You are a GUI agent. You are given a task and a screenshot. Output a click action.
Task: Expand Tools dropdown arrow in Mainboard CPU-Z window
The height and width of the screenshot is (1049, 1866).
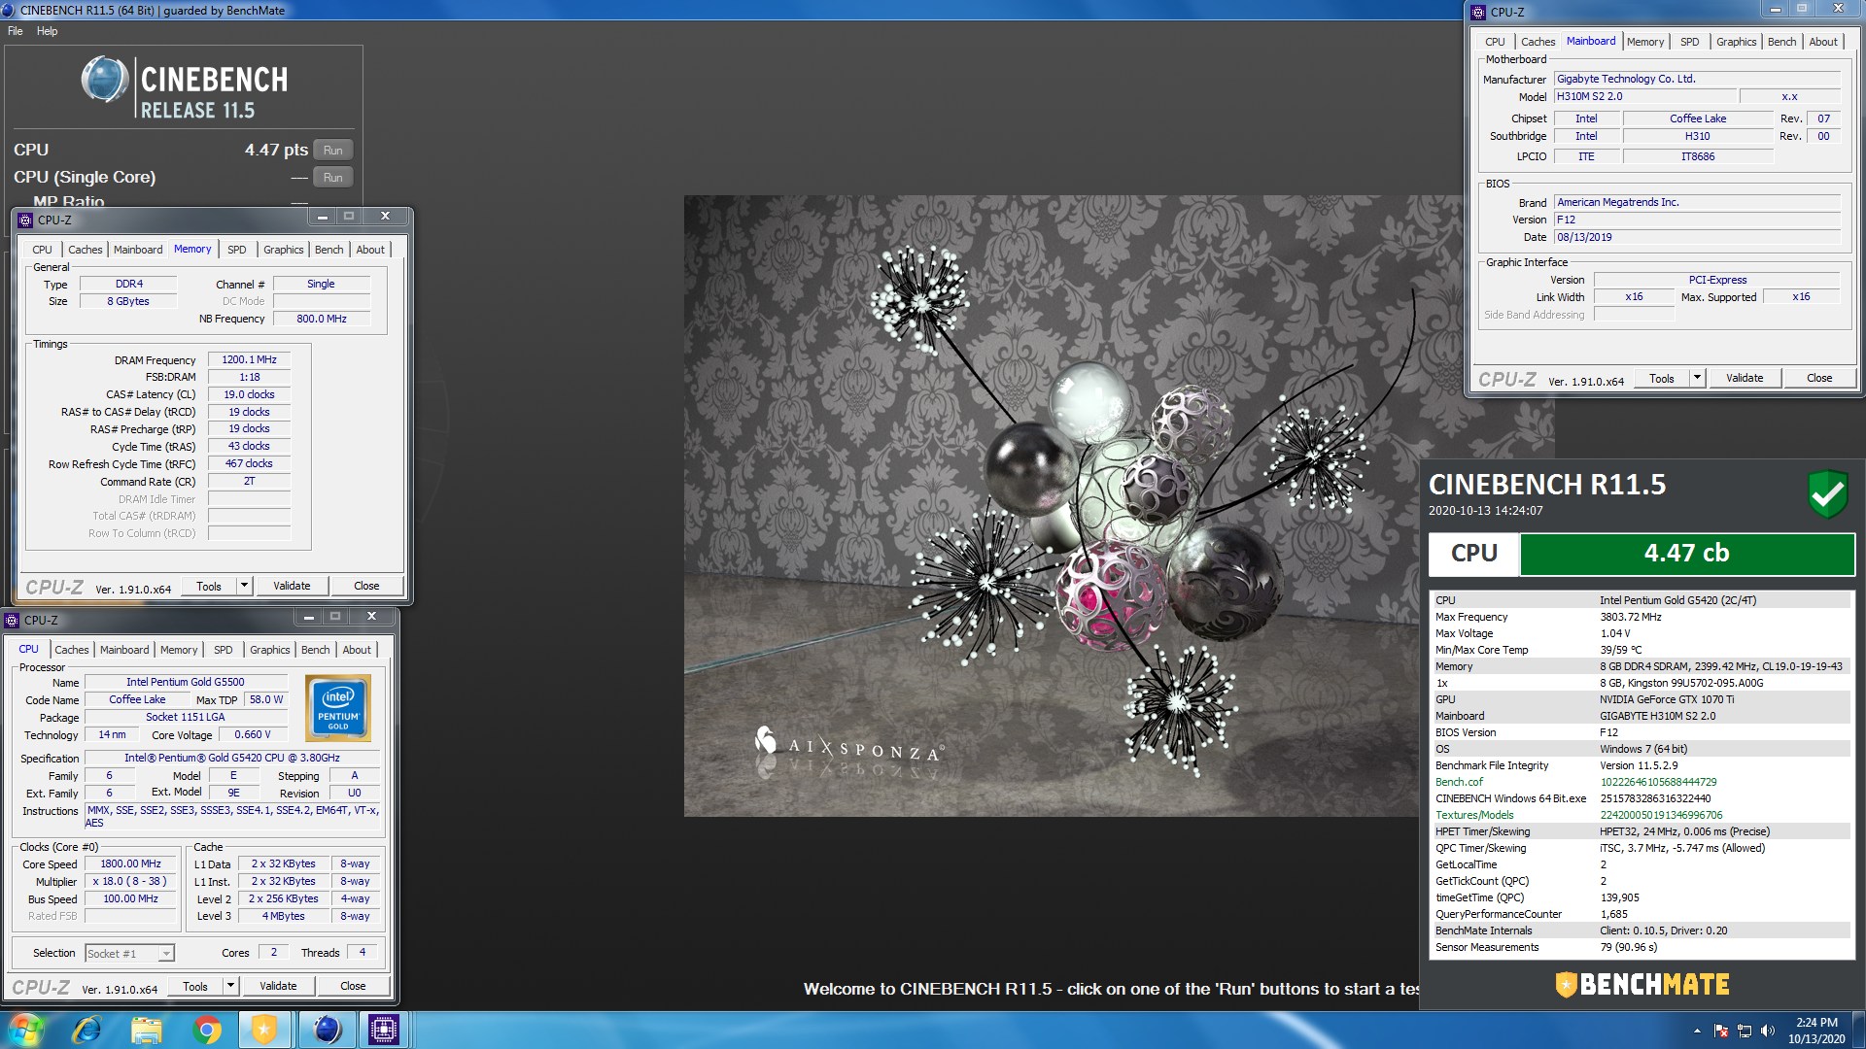[1698, 379]
